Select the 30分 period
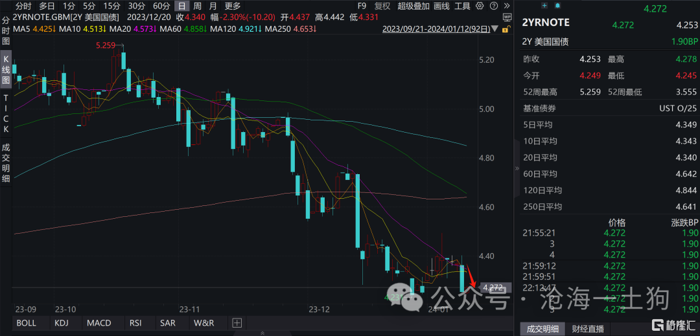This screenshot has width=700, height=336. tap(136, 6)
